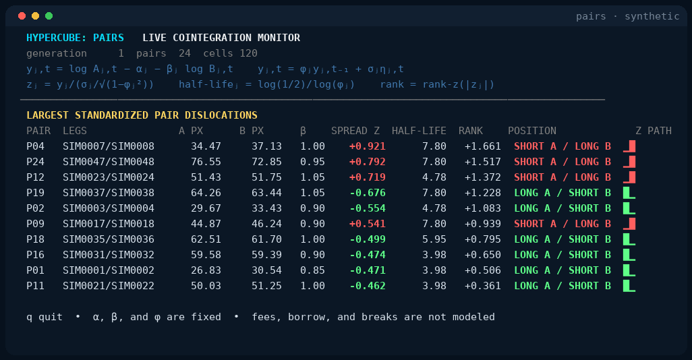Click the Z path sparkline for P16
This screenshot has height=360, width=692.
(629, 255)
